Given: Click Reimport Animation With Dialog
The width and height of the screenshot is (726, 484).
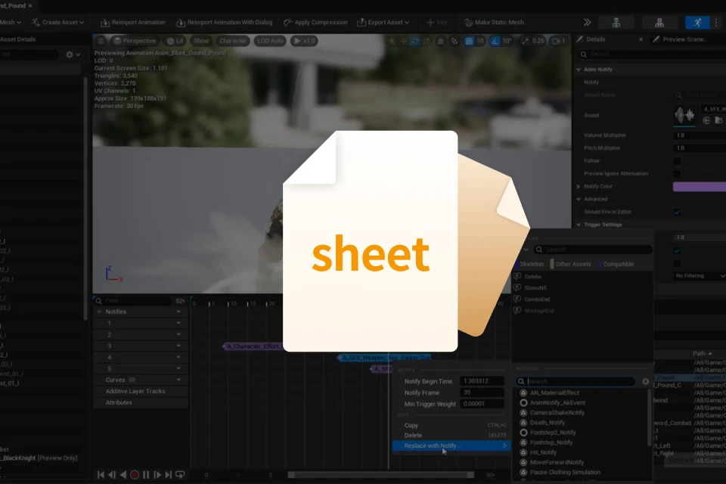Looking at the screenshot, I should click(224, 22).
